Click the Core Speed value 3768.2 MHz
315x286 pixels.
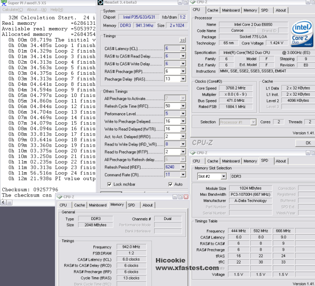(235, 88)
